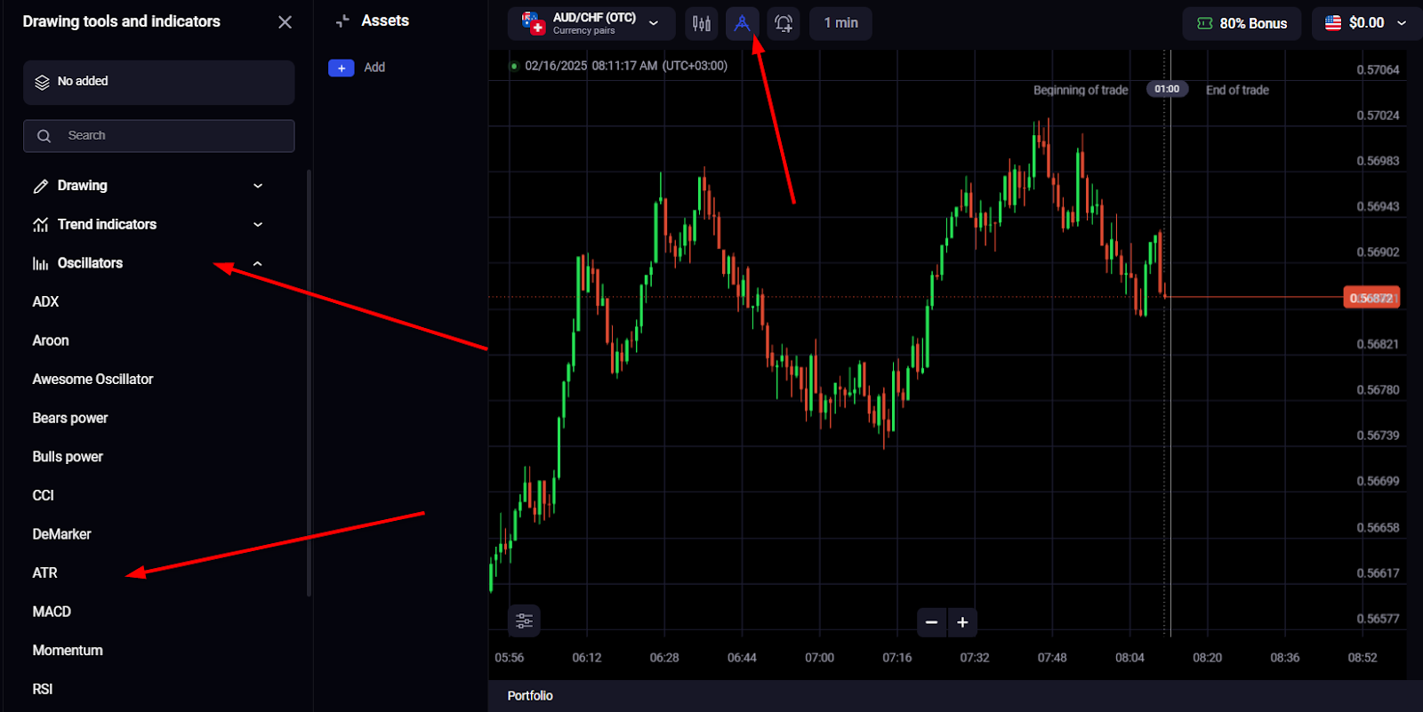The height and width of the screenshot is (712, 1423).
Task: Zoom in chart with plus button
Action: 962,622
